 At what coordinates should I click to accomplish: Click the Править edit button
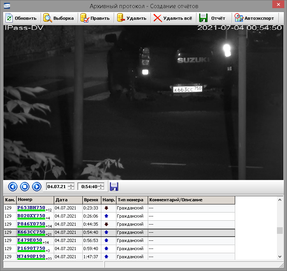click(95, 18)
